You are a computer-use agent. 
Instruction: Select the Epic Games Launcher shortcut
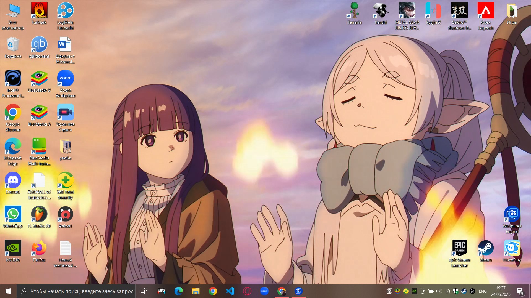459,254
